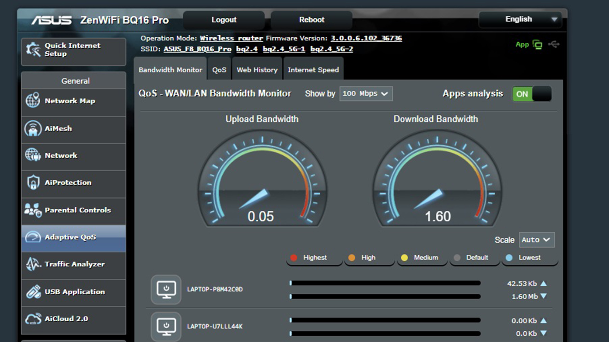Open the Show by 100 Mbps dropdown
Viewport: 609px width, 342px height.
366,94
